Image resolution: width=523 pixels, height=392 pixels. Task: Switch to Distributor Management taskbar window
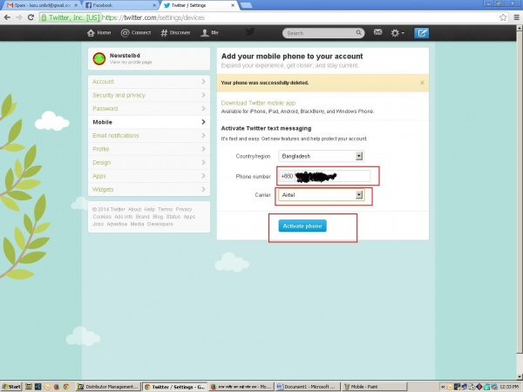108,387
